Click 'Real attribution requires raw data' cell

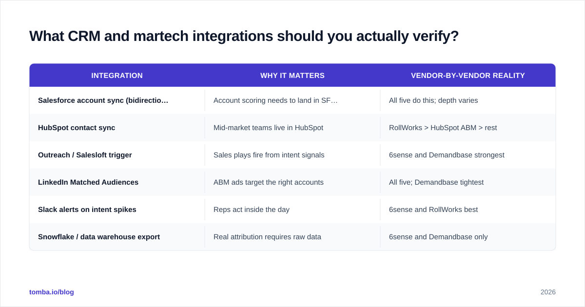pos(292,237)
